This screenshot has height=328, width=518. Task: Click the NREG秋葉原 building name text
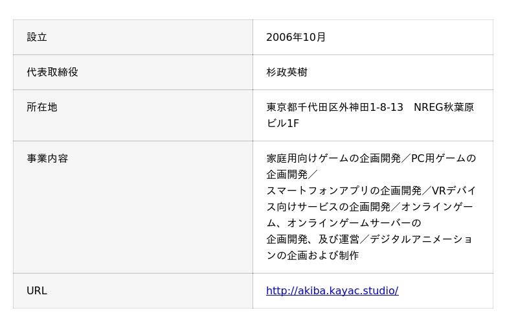point(444,107)
